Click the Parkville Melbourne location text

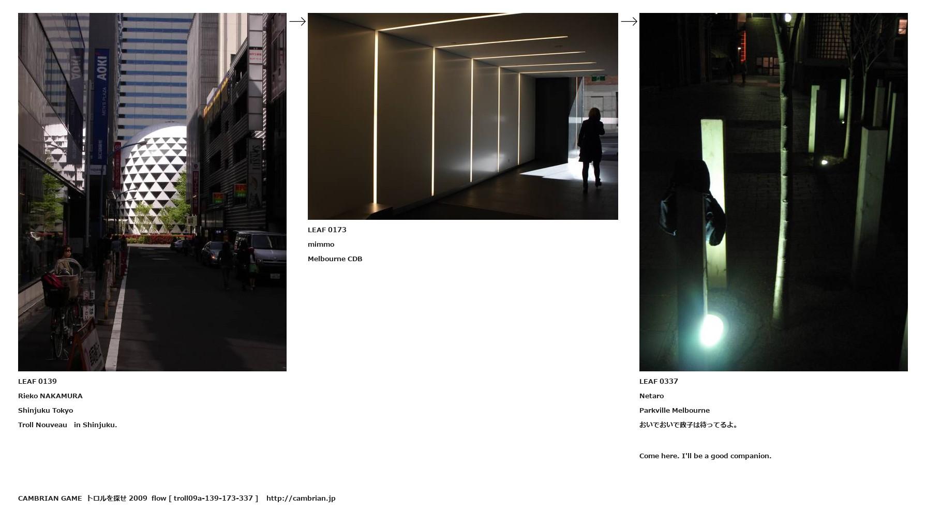click(674, 410)
